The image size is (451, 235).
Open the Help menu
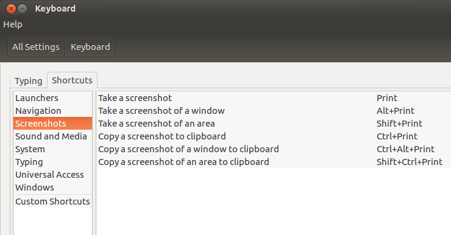(x=13, y=24)
